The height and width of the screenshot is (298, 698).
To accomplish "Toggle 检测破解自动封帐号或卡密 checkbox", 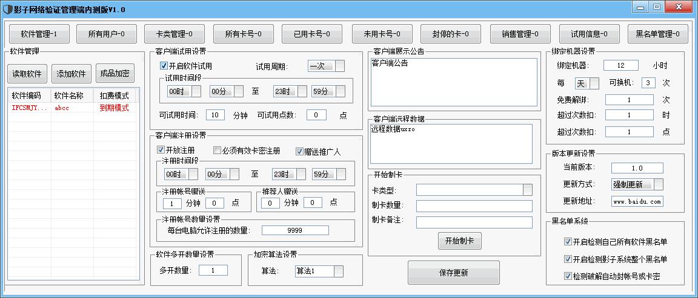I will (x=568, y=276).
